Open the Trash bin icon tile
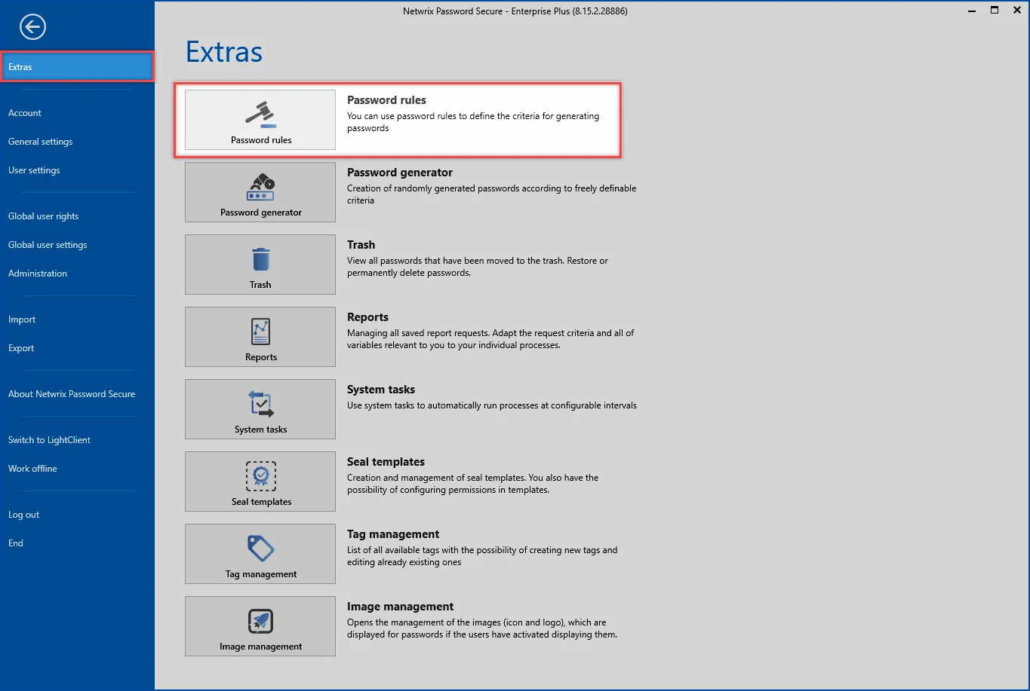 coord(260,264)
